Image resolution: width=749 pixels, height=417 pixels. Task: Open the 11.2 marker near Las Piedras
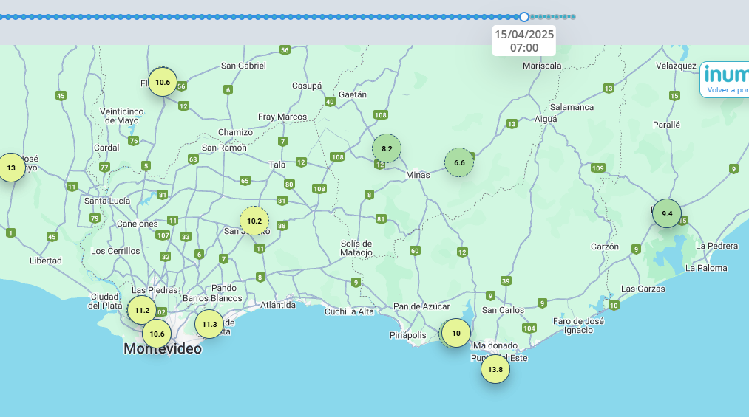coord(142,310)
